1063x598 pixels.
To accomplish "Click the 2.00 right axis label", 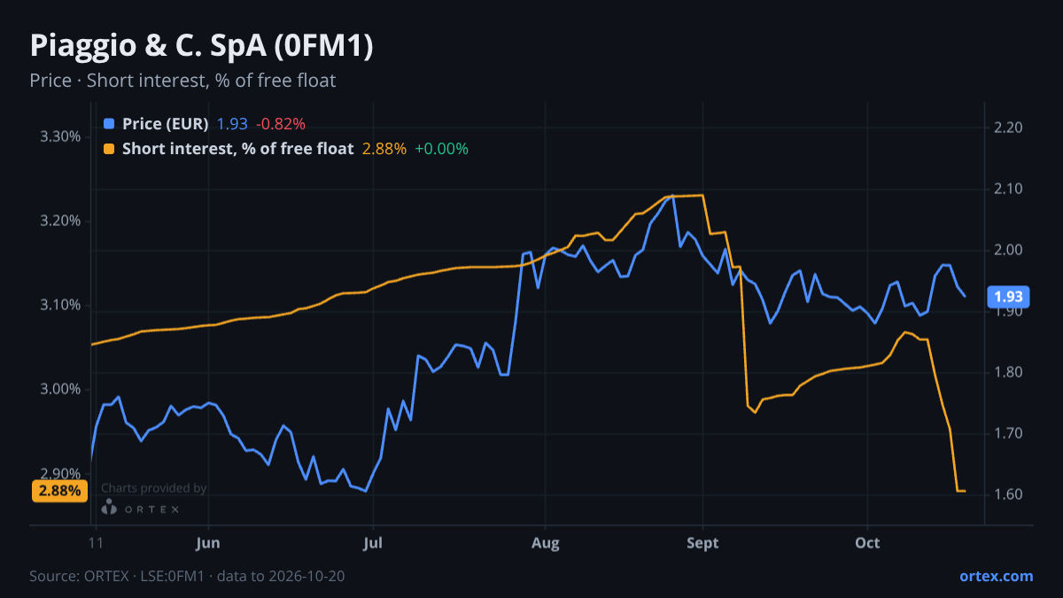I will pyautogui.click(x=1009, y=250).
